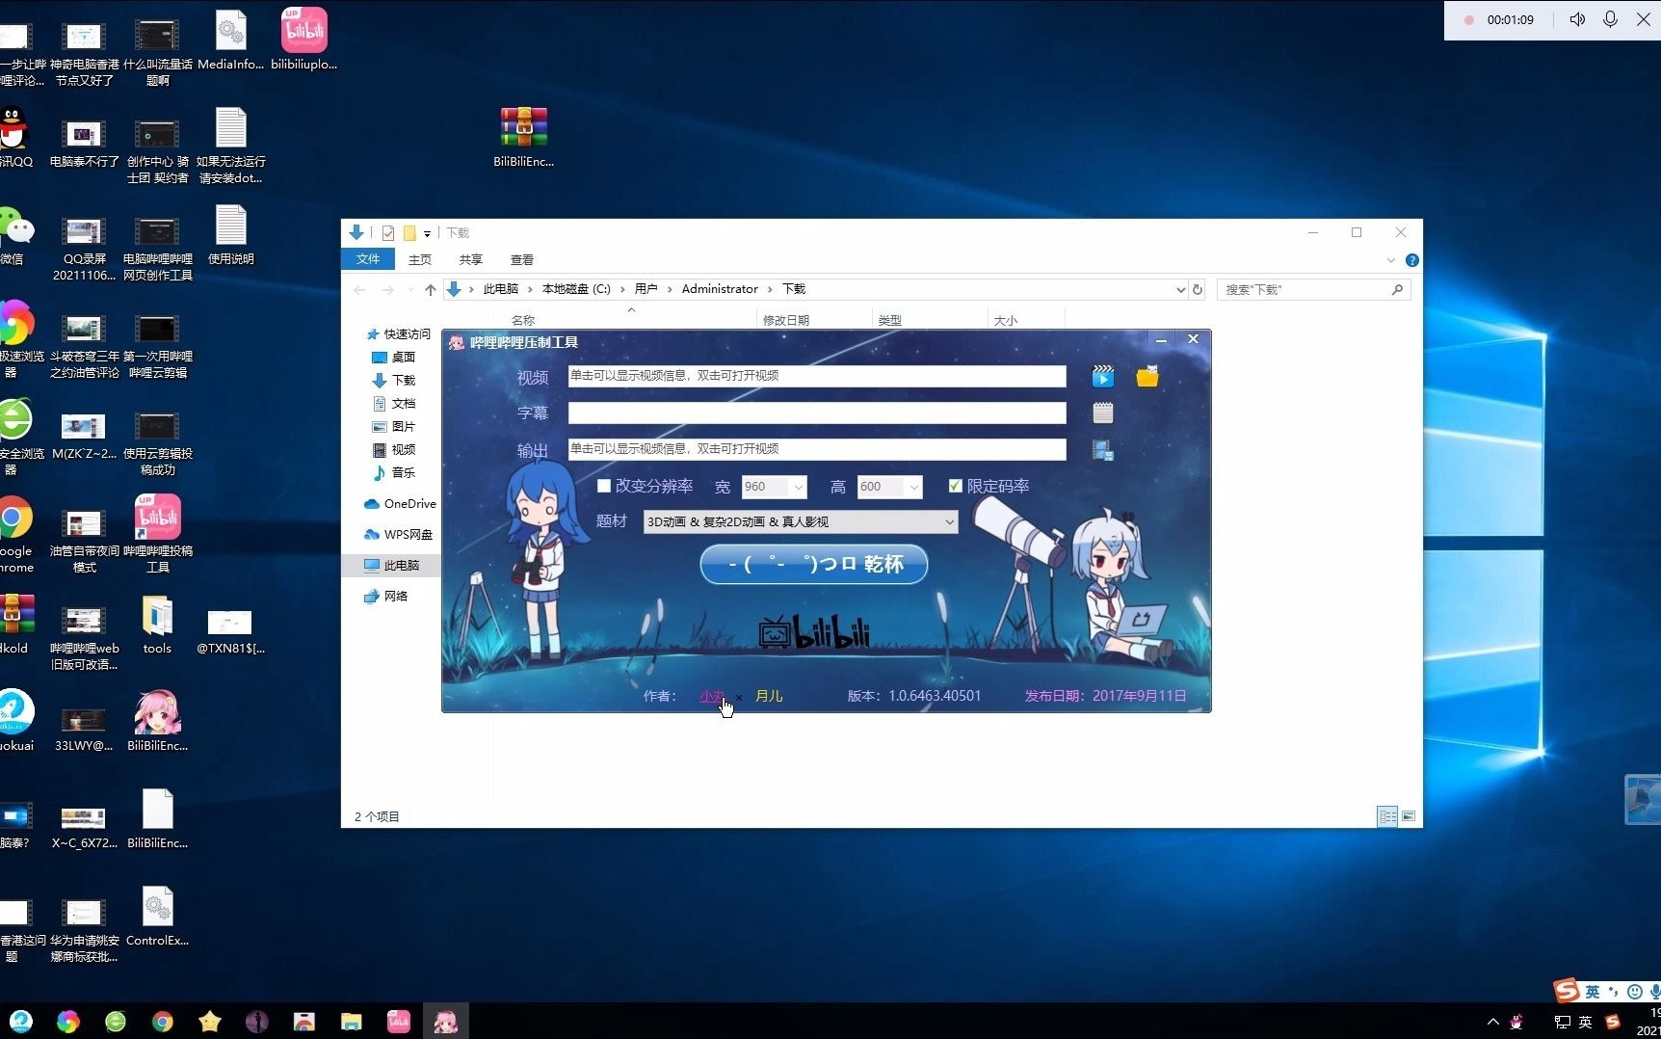
Task: Uncheck the 限定码率 checkbox
Action: pos(955,486)
